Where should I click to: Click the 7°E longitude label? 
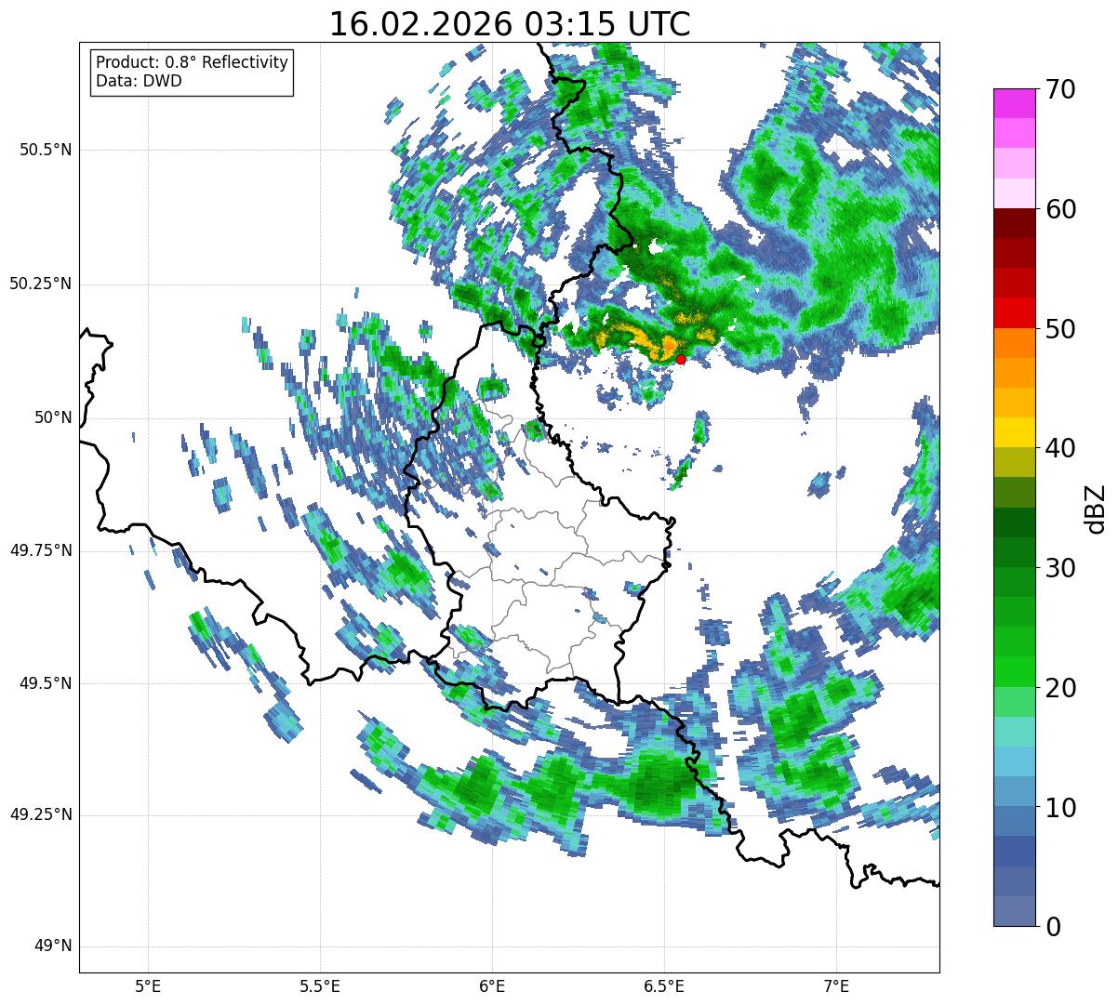(x=836, y=985)
